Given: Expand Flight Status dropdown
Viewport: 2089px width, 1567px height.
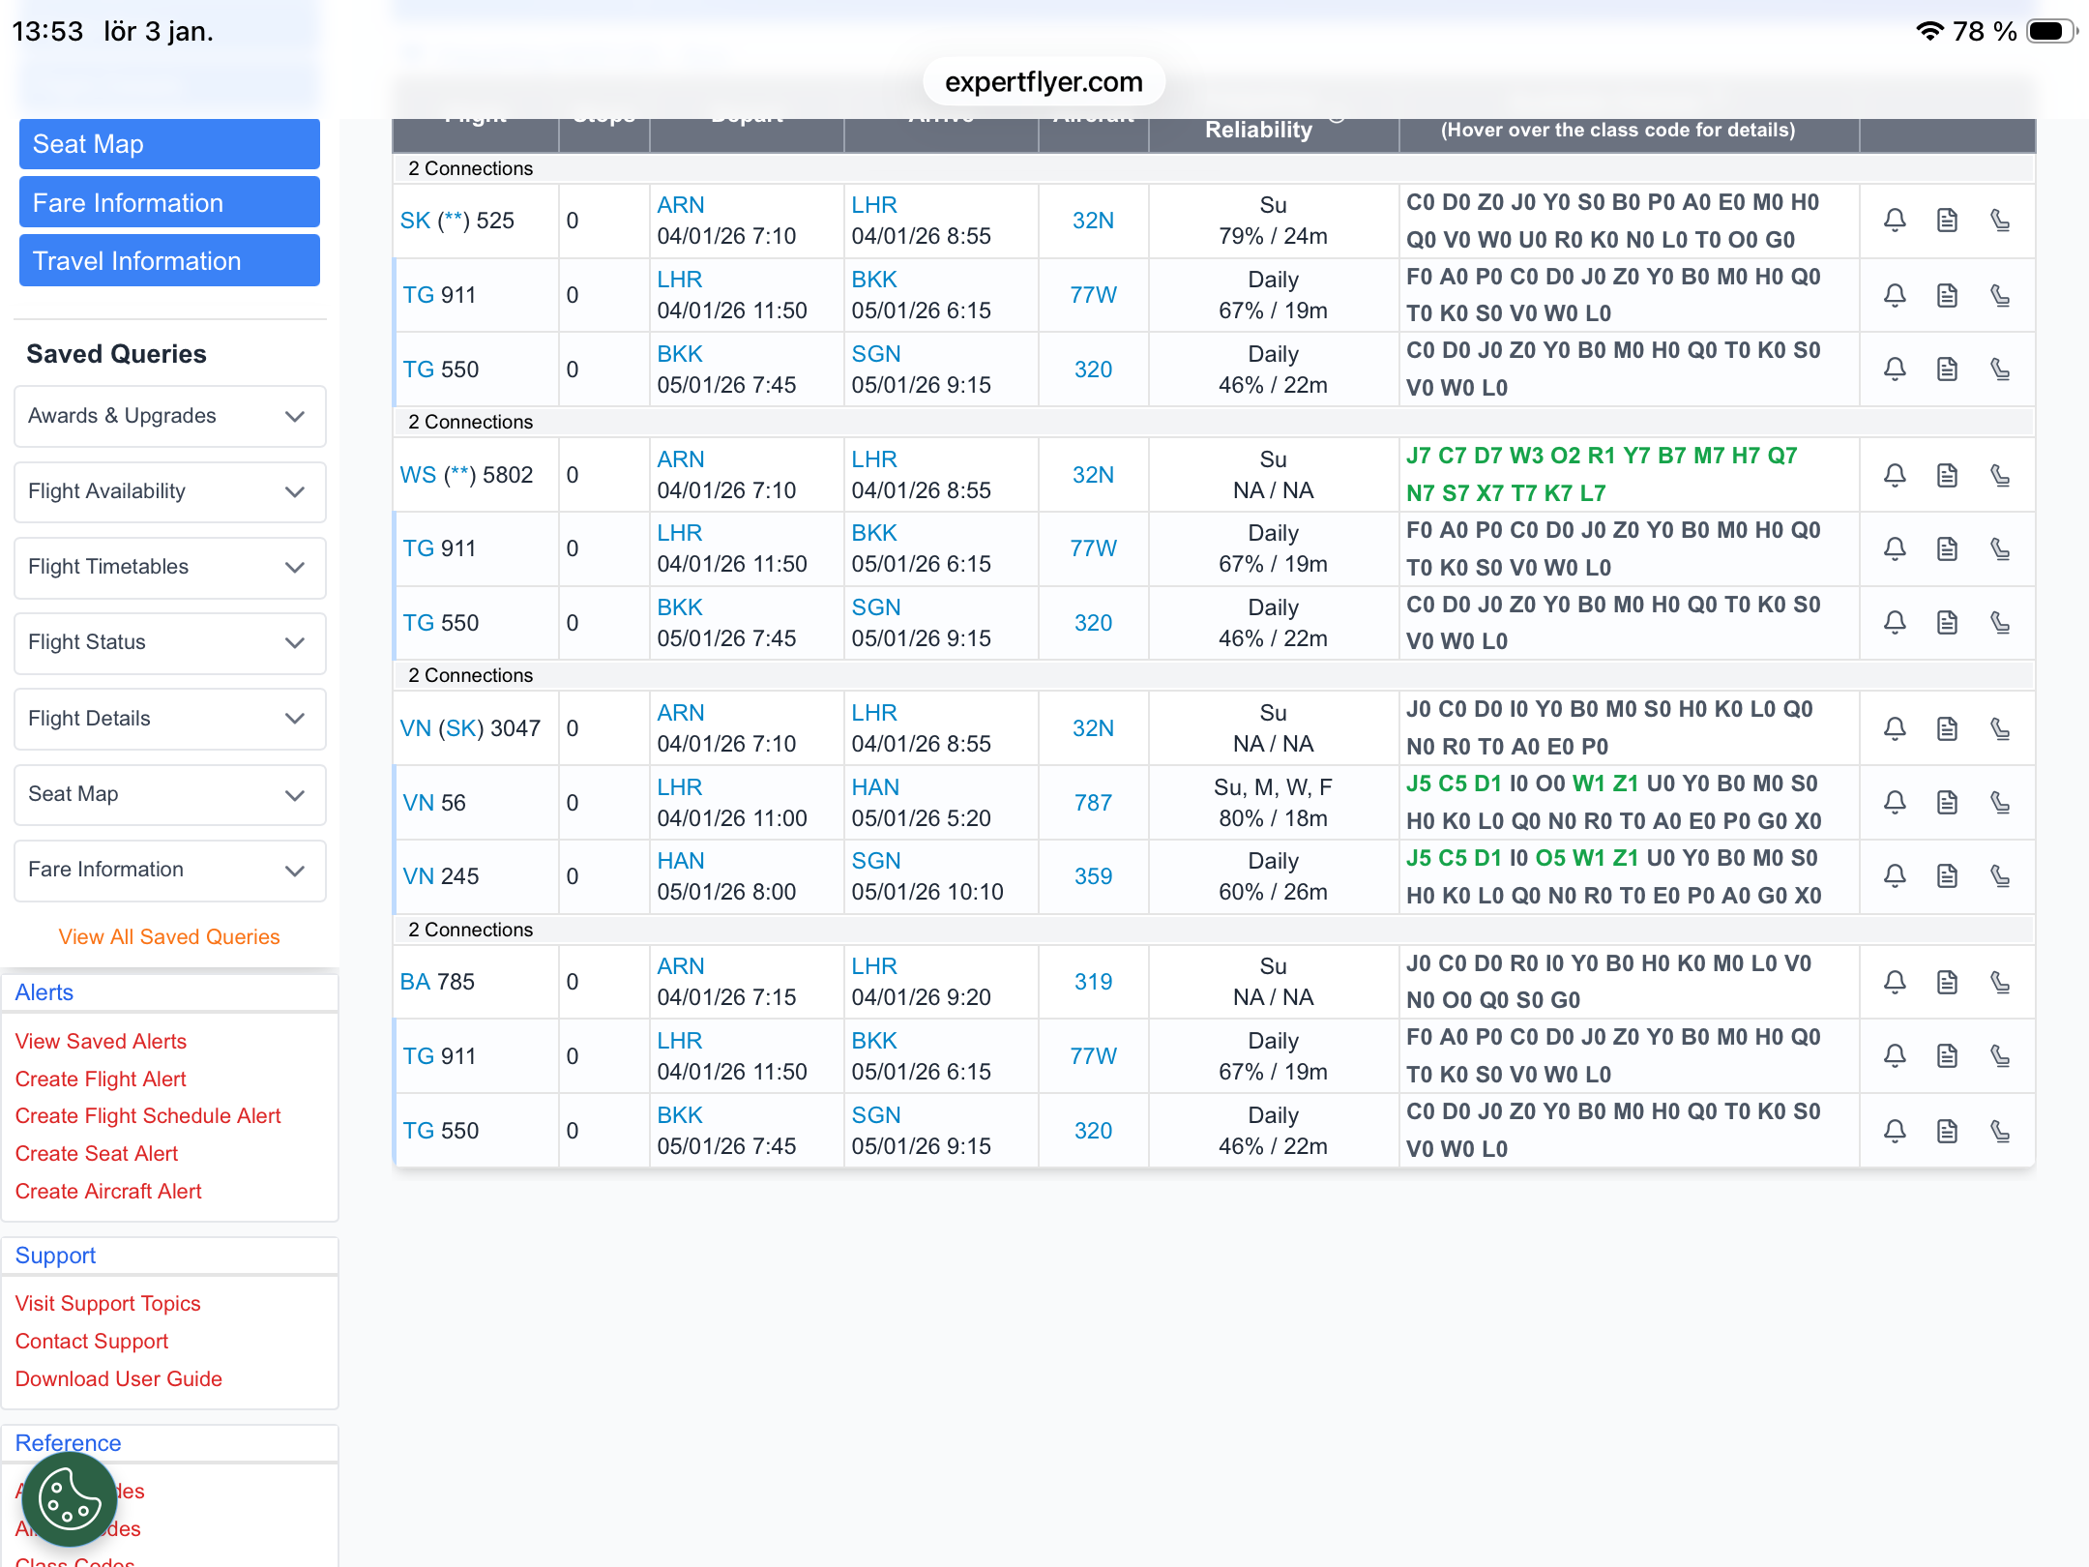Looking at the screenshot, I should pos(169,642).
